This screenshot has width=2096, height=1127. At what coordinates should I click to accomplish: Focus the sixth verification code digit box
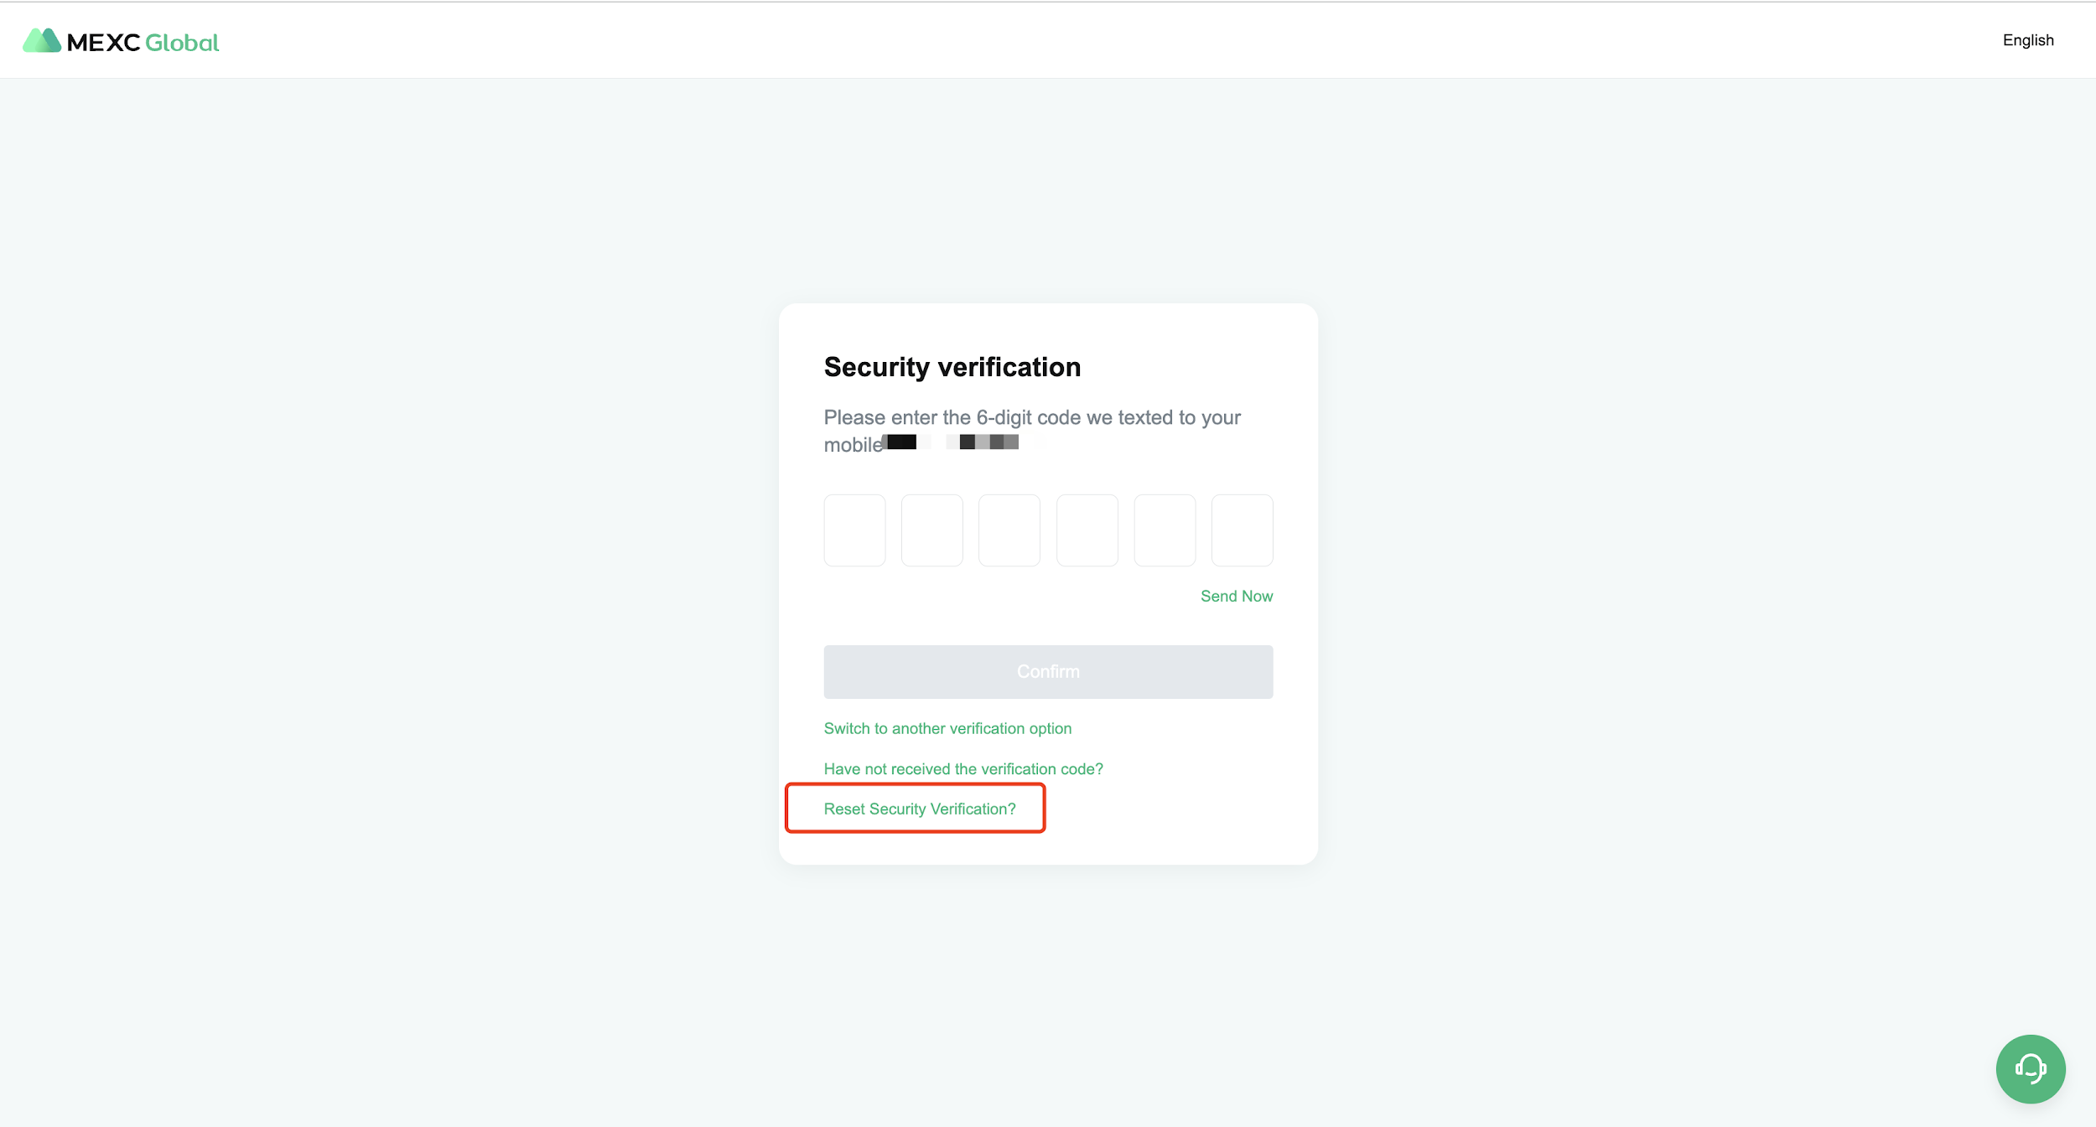(1242, 530)
